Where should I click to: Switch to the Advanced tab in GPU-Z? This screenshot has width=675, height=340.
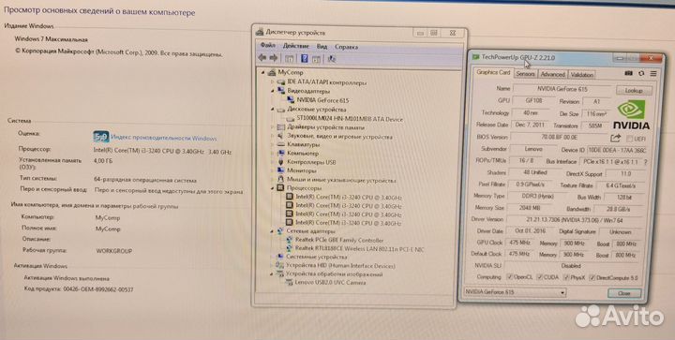coord(552,74)
